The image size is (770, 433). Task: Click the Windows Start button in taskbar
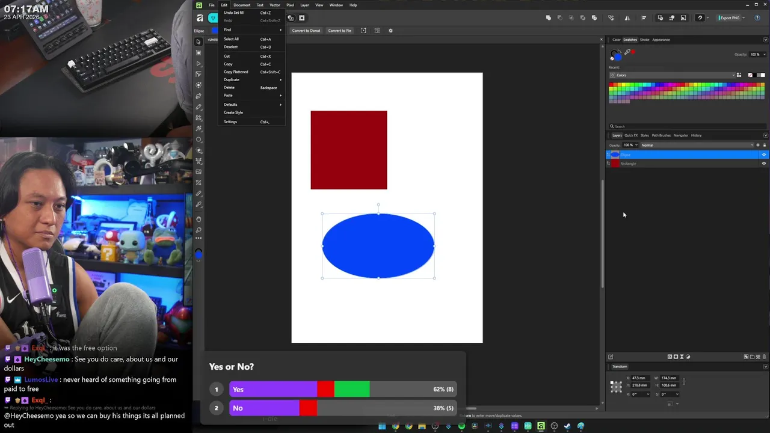click(x=382, y=426)
